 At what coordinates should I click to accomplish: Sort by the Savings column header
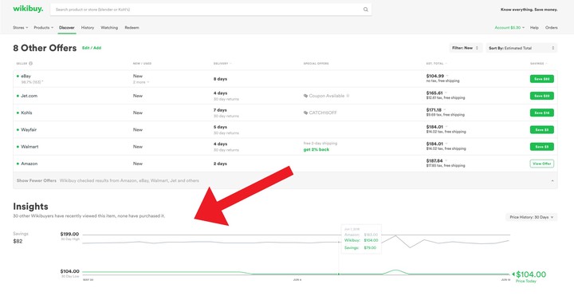(538, 63)
